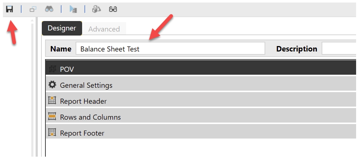This screenshot has width=359, height=161.
Task: Click the Name field containing Balance Sheet Test
Action: [170, 49]
